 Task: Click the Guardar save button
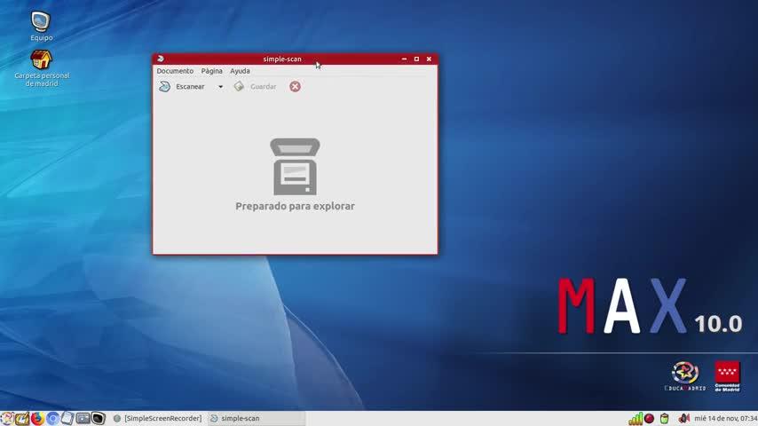pos(256,87)
